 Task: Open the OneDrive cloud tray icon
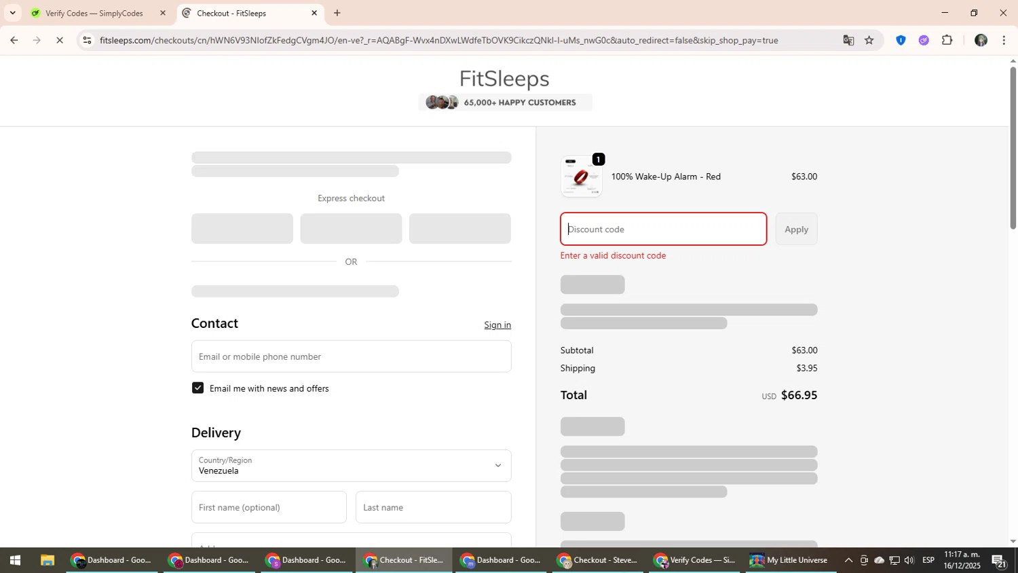coord(879,560)
